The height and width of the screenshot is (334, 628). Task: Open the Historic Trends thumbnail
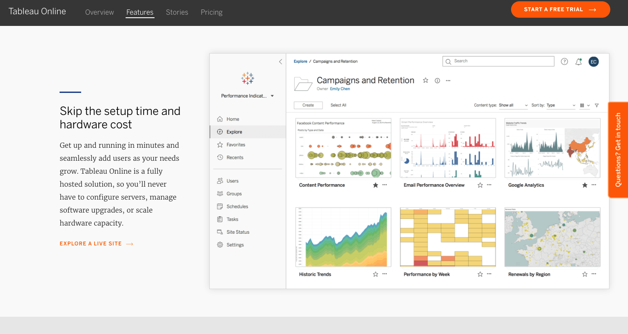[x=344, y=237]
